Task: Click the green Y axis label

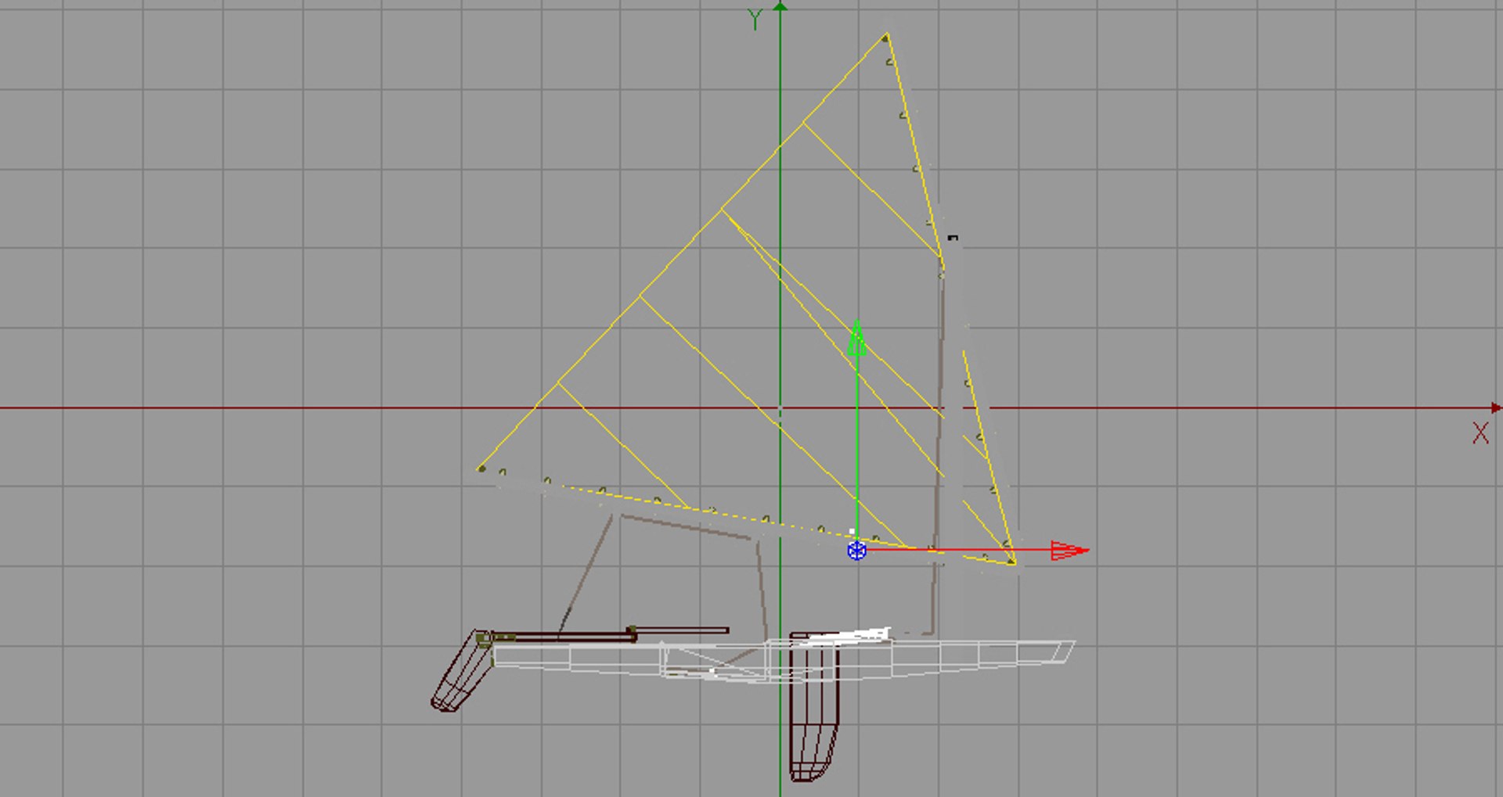Action: [x=755, y=20]
